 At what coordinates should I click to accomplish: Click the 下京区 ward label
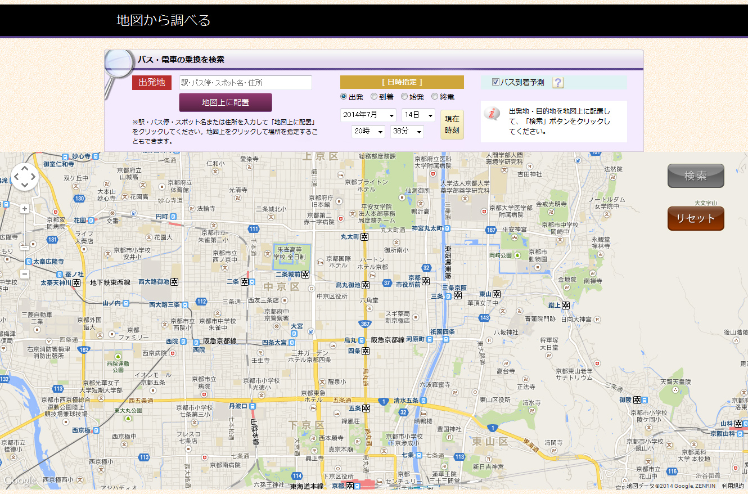307,424
